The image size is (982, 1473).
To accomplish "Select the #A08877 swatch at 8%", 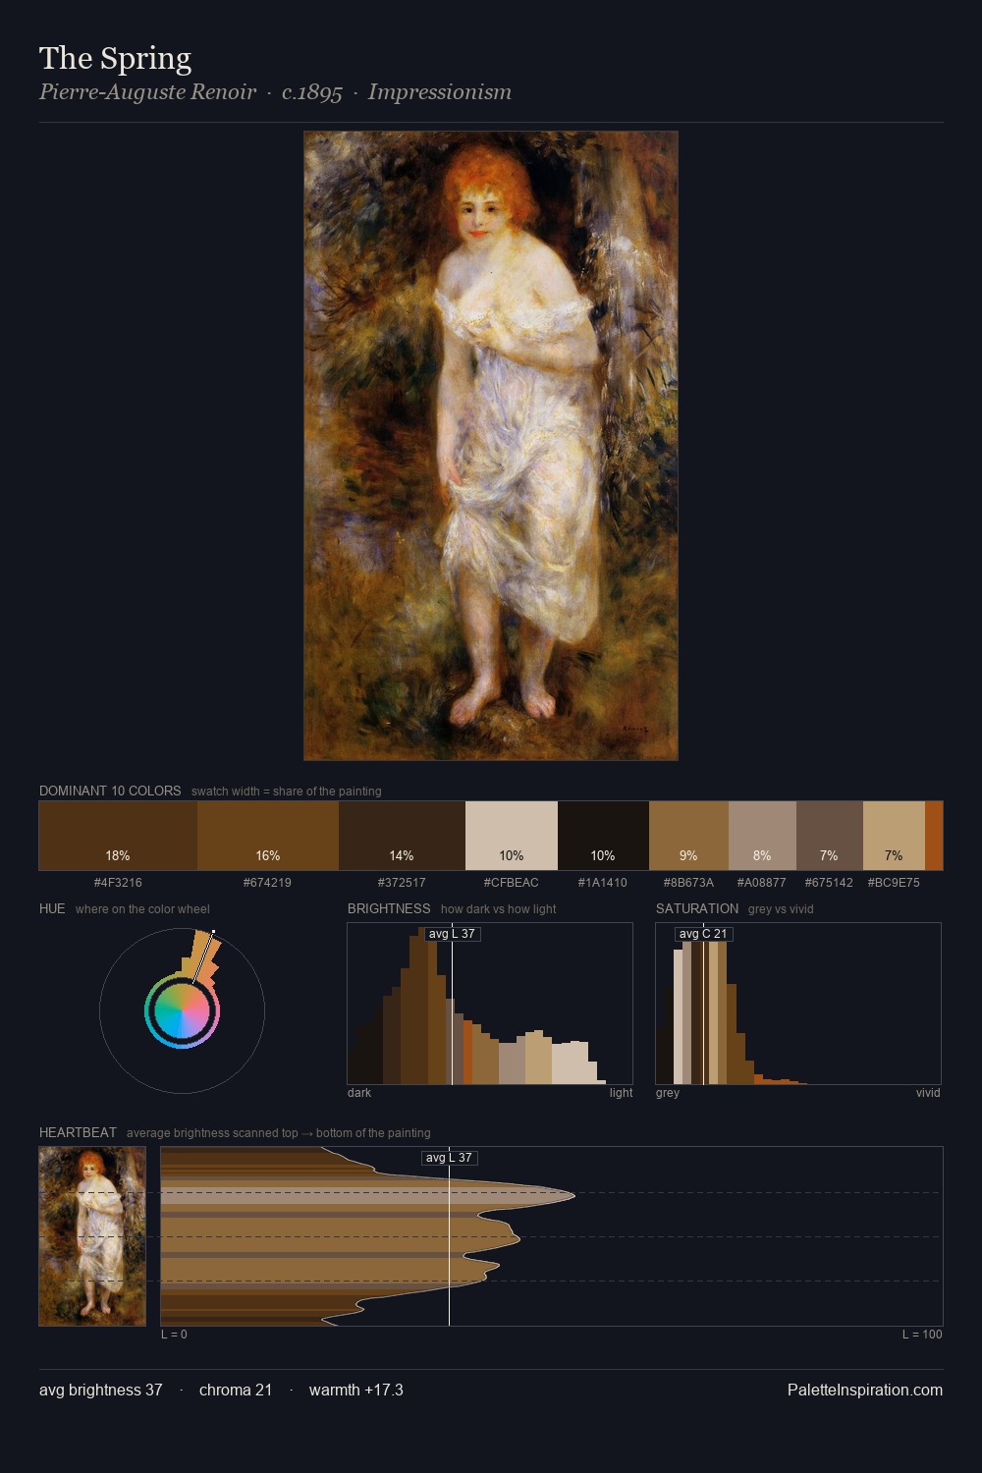I will [762, 836].
